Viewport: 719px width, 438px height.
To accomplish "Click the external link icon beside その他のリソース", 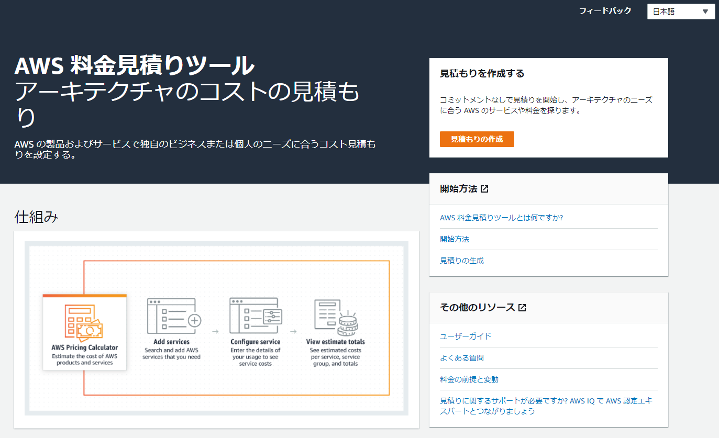I will pos(522,308).
